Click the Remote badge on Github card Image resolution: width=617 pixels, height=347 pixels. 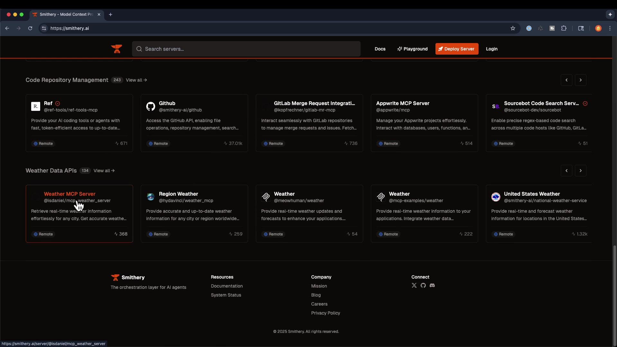pyautogui.click(x=158, y=144)
